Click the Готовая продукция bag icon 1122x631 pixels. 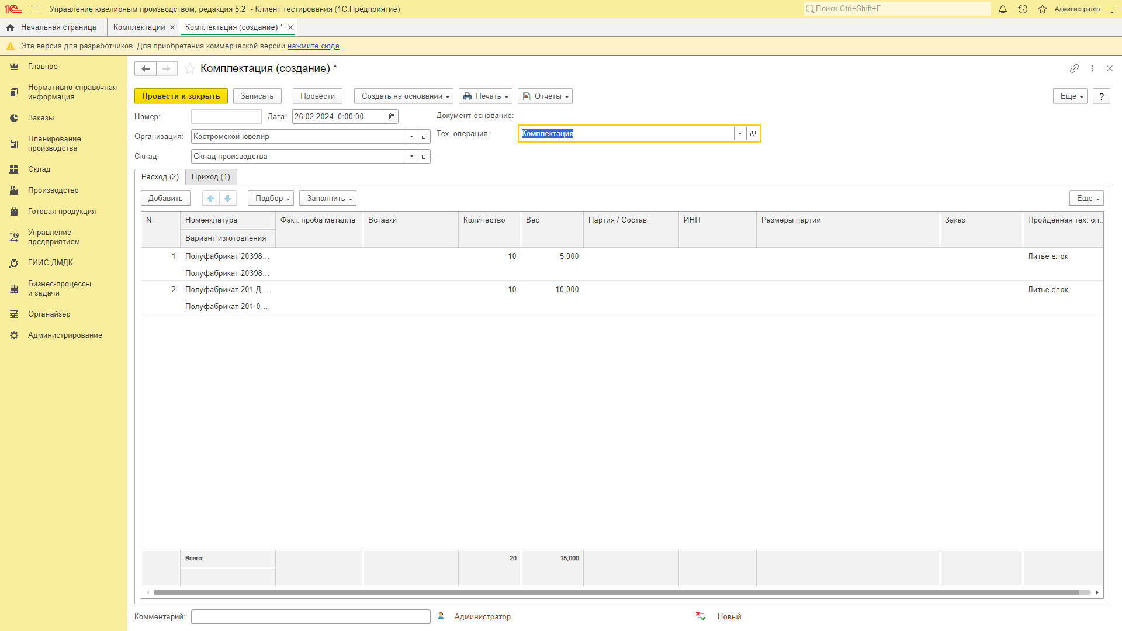pos(14,212)
